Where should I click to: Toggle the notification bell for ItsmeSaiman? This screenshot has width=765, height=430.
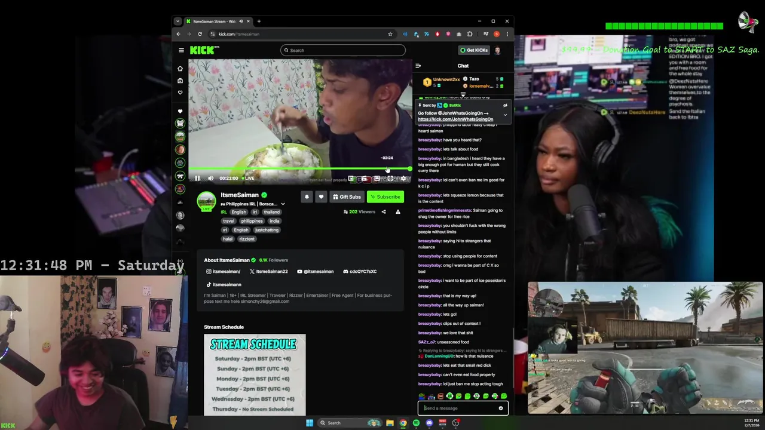pos(307,196)
